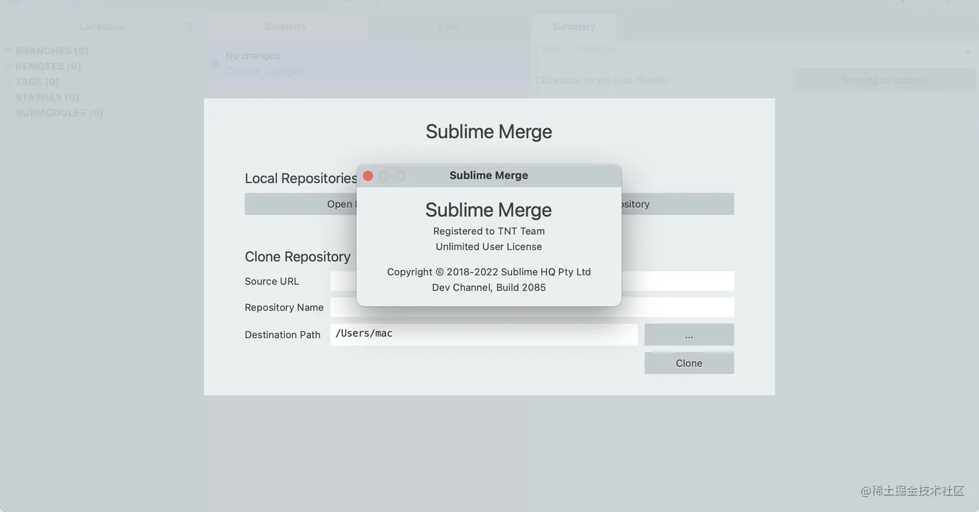Focus the Repository Name input field
979x512 pixels.
pyautogui.click(x=532, y=307)
